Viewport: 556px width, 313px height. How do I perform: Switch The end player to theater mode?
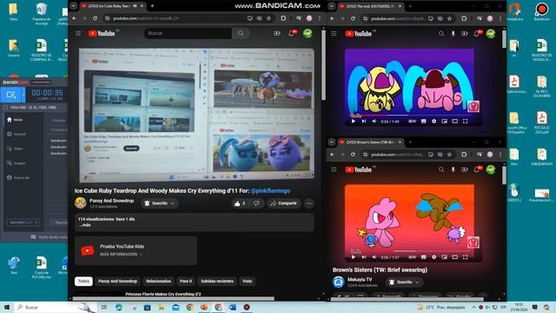pos(454,122)
